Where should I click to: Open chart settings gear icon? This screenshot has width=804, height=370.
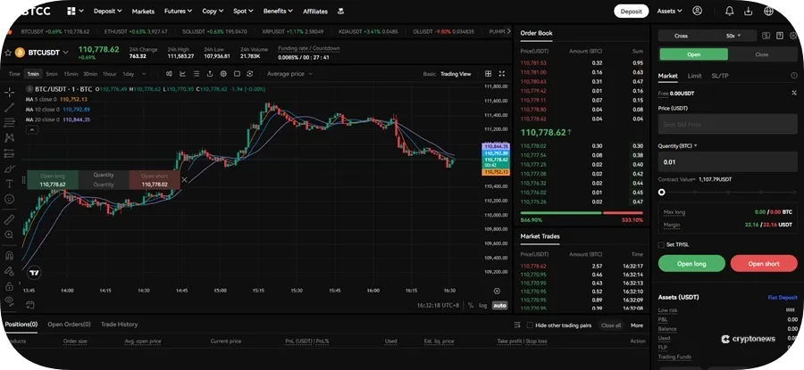(x=223, y=74)
